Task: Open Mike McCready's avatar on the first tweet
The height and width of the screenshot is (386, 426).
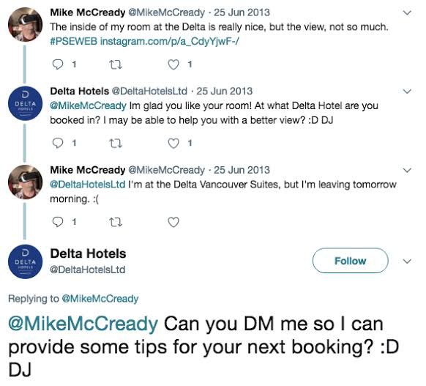Action: [25, 24]
